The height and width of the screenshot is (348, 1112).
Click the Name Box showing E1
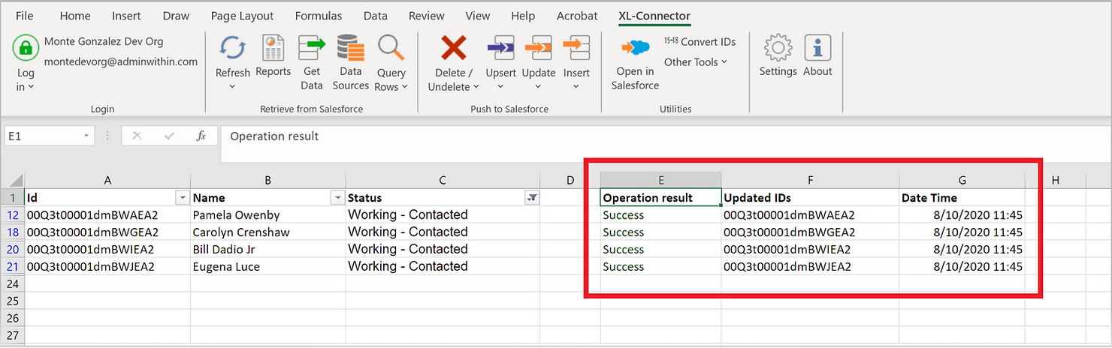click(x=42, y=136)
